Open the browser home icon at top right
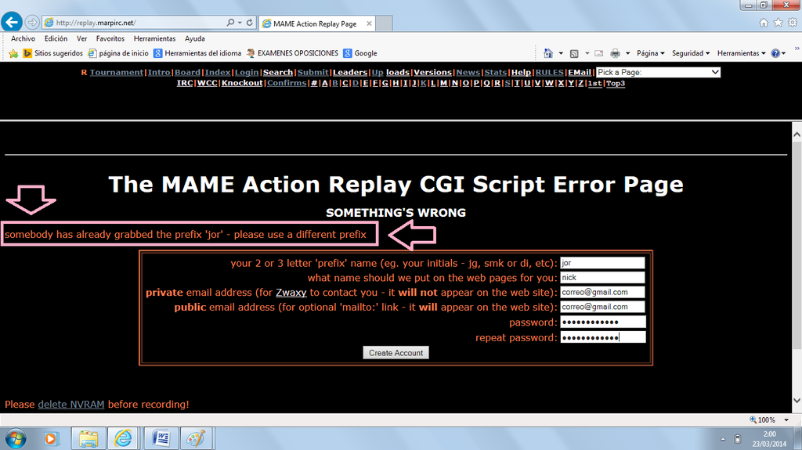 [x=764, y=23]
